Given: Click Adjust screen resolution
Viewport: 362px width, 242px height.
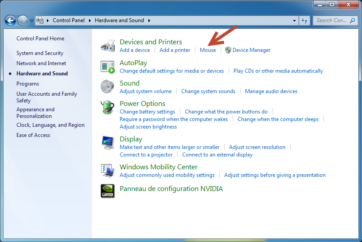Looking at the screenshot, I should point(257,147).
